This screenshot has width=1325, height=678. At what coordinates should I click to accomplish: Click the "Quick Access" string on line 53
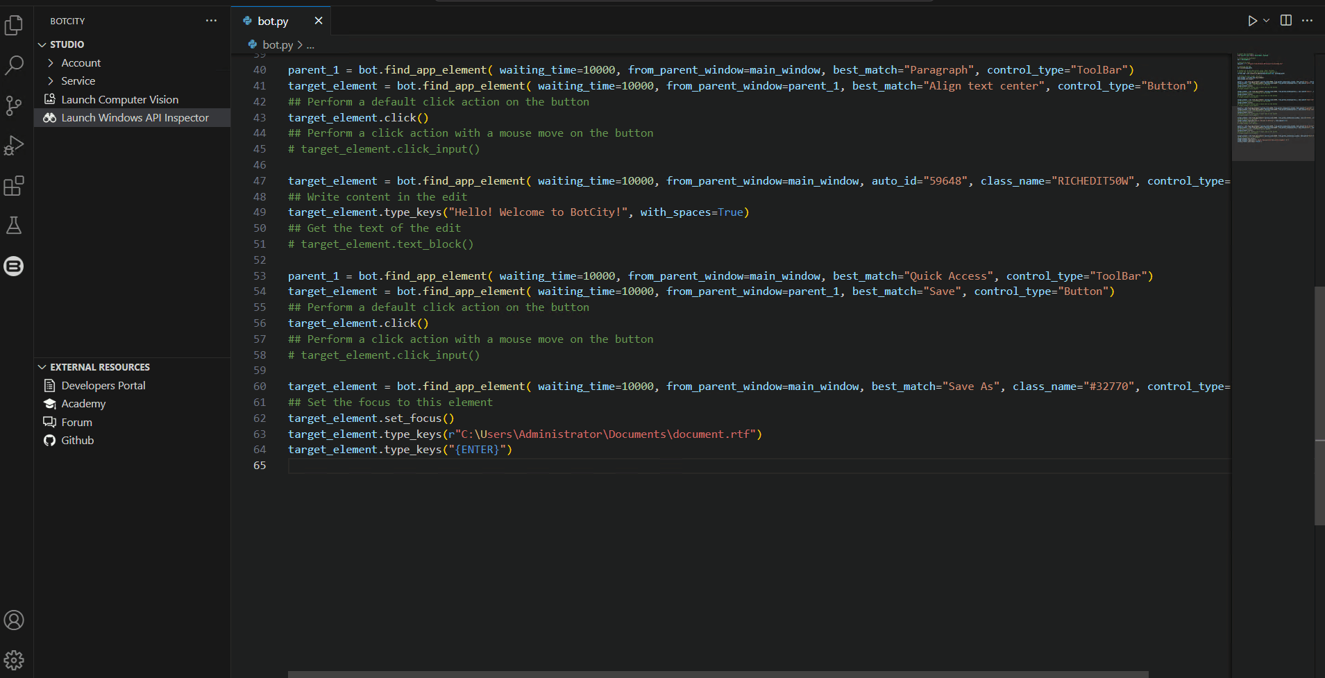[948, 276]
